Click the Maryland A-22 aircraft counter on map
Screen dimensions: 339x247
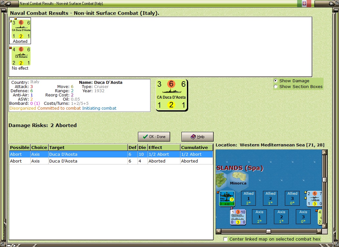tap(227, 199)
